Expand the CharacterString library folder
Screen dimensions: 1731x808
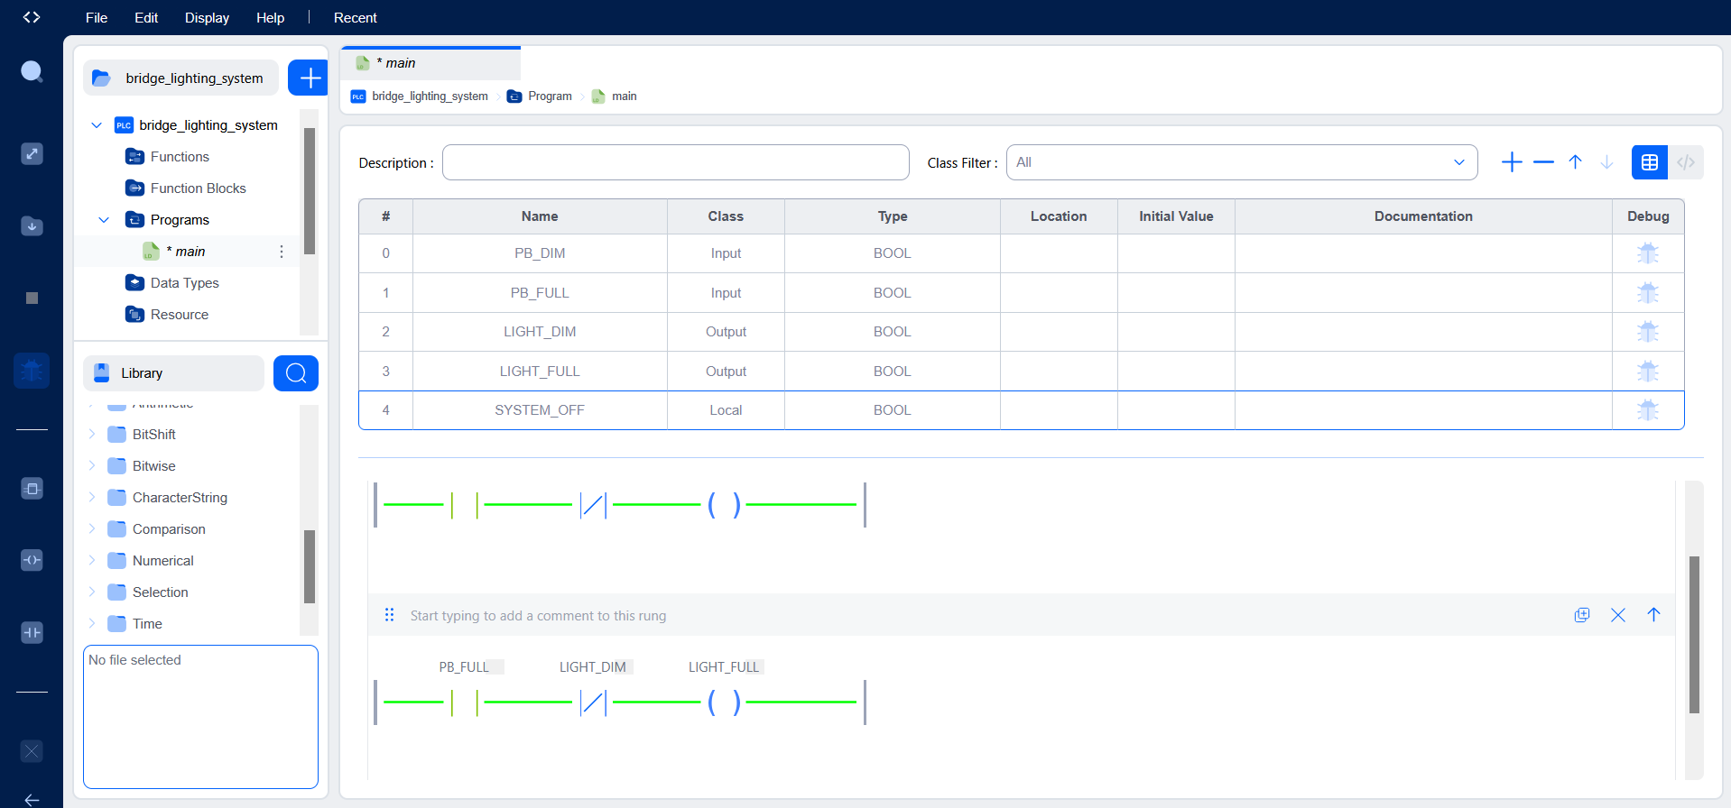(92, 498)
